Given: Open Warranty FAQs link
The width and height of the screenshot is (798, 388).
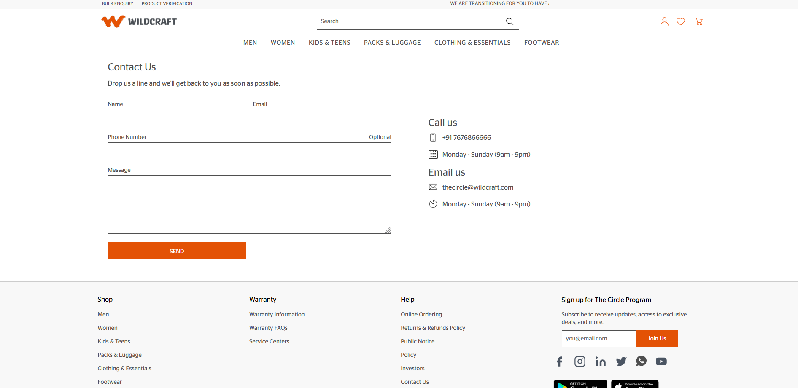Looking at the screenshot, I should pos(268,328).
